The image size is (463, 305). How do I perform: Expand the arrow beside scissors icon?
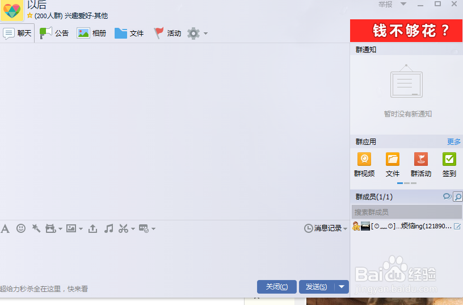tap(133, 229)
